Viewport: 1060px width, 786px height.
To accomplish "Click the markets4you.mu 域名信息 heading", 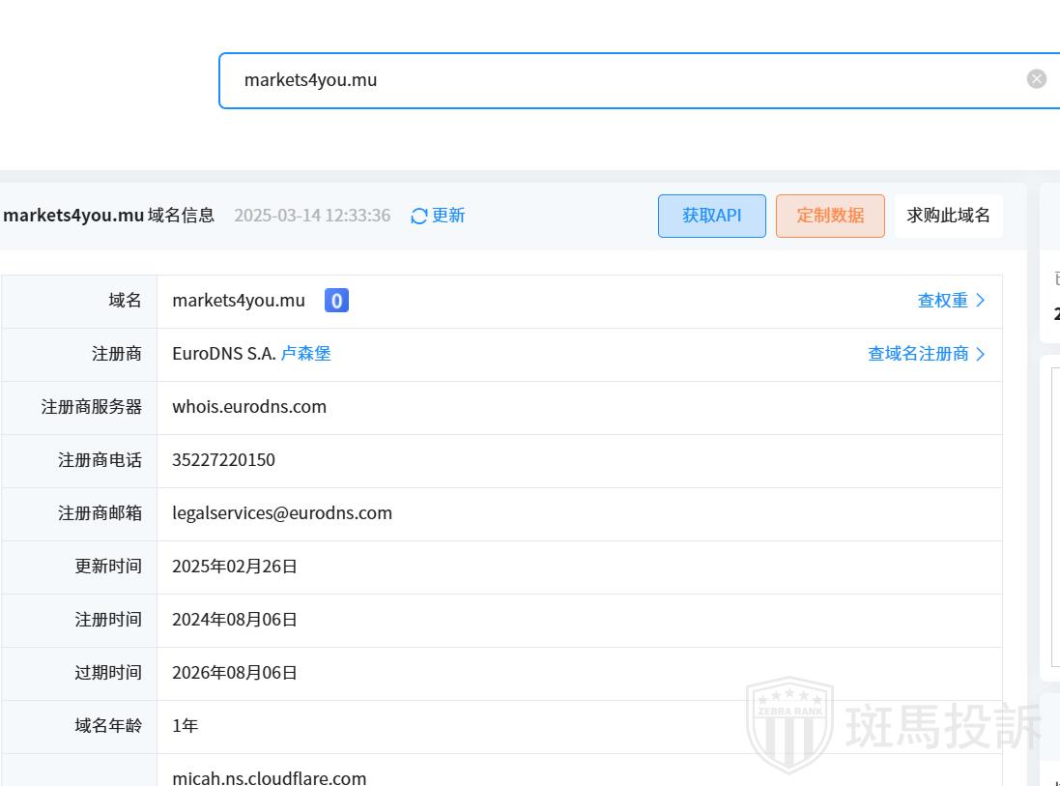I will click(x=108, y=216).
